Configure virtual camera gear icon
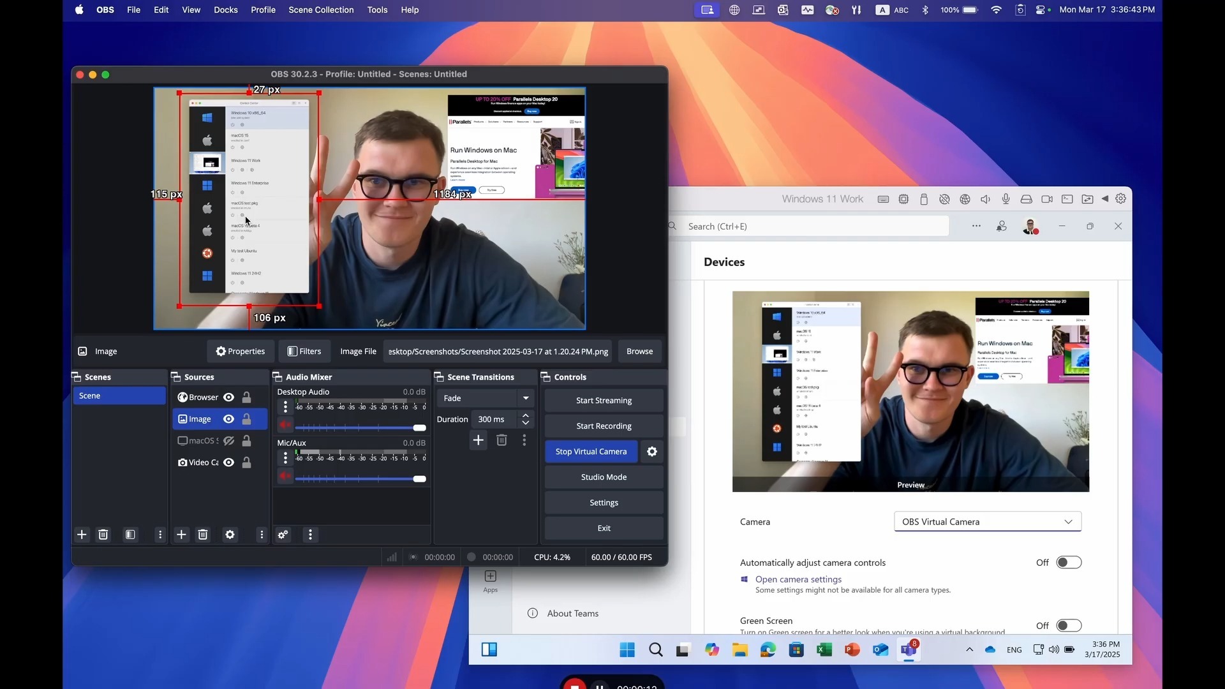The width and height of the screenshot is (1225, 689). 652,452
